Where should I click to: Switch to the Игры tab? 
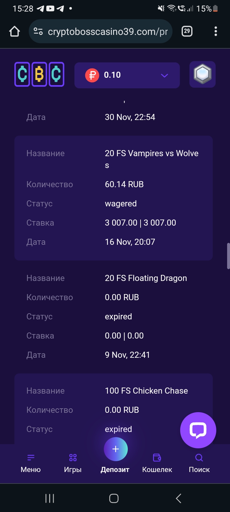click(x=73, y=463)
